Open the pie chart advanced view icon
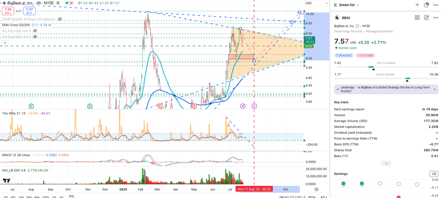441x198 pixels. 426,5
